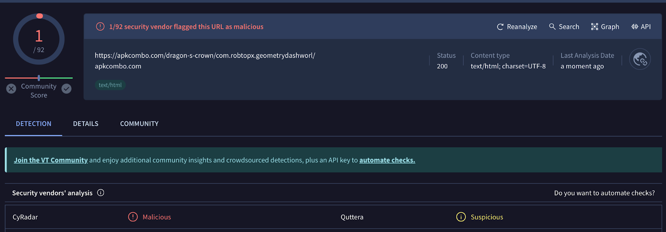Click the alert icon in the malicious banner
Screen dimensions: 666x232
(x=100, y=27)
